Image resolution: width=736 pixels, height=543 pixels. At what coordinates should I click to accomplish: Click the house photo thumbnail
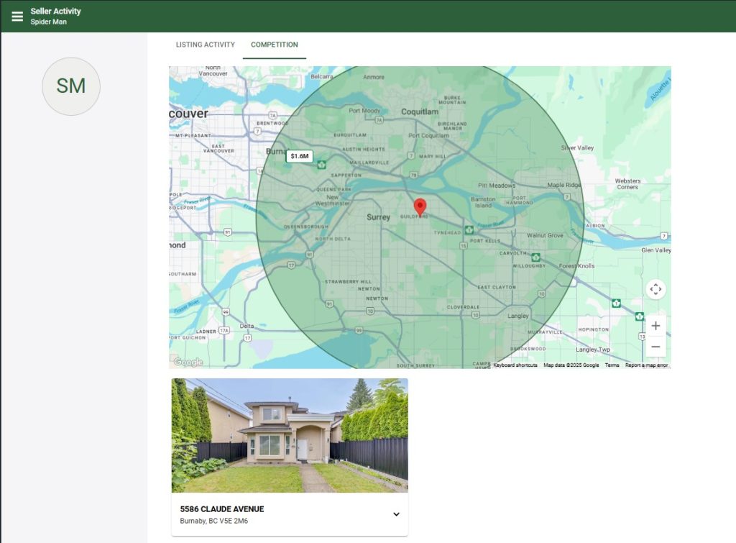coord(289,435)
